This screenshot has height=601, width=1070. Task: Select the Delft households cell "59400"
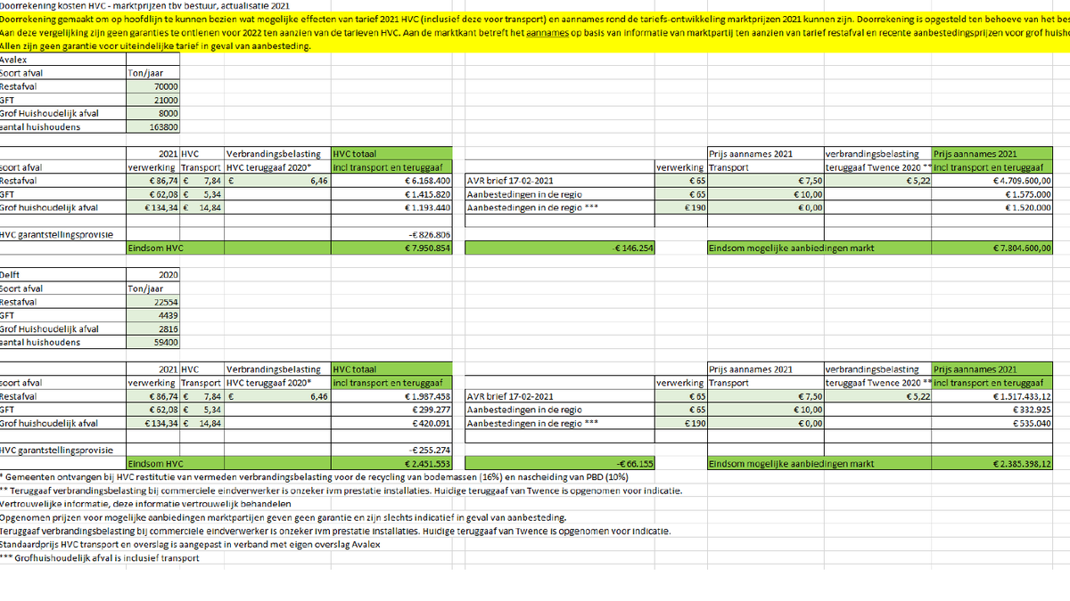(x=154, y=342)
